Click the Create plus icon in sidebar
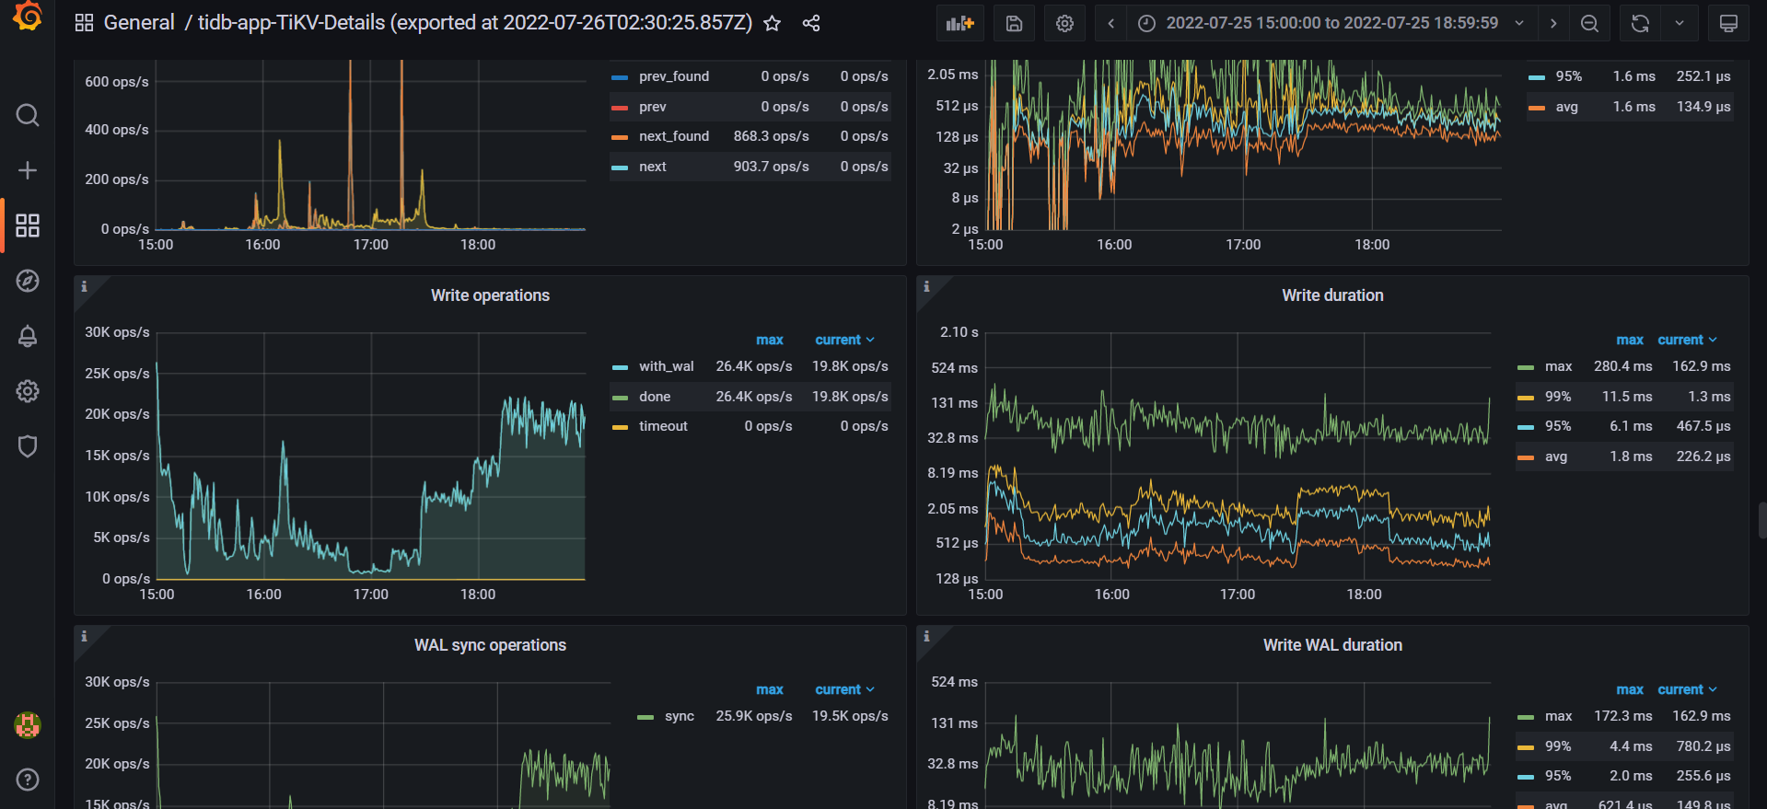The height and width of the screenshot is (809, 1767). click(28, 170)
